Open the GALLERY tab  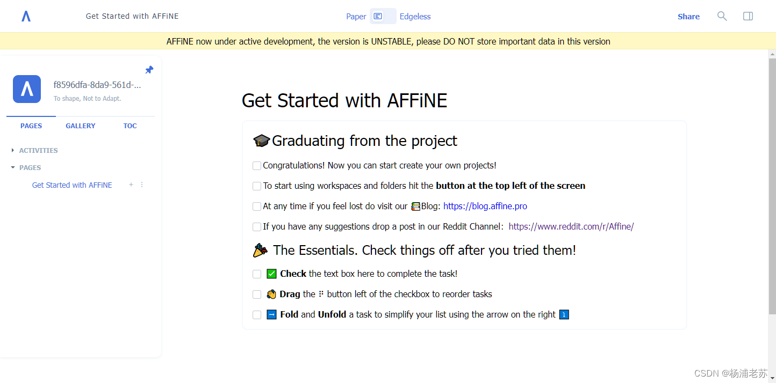pyautogui.click(x=81, y=126)
